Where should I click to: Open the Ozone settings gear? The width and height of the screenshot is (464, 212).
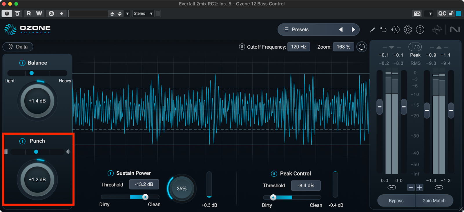coord(407,30)
